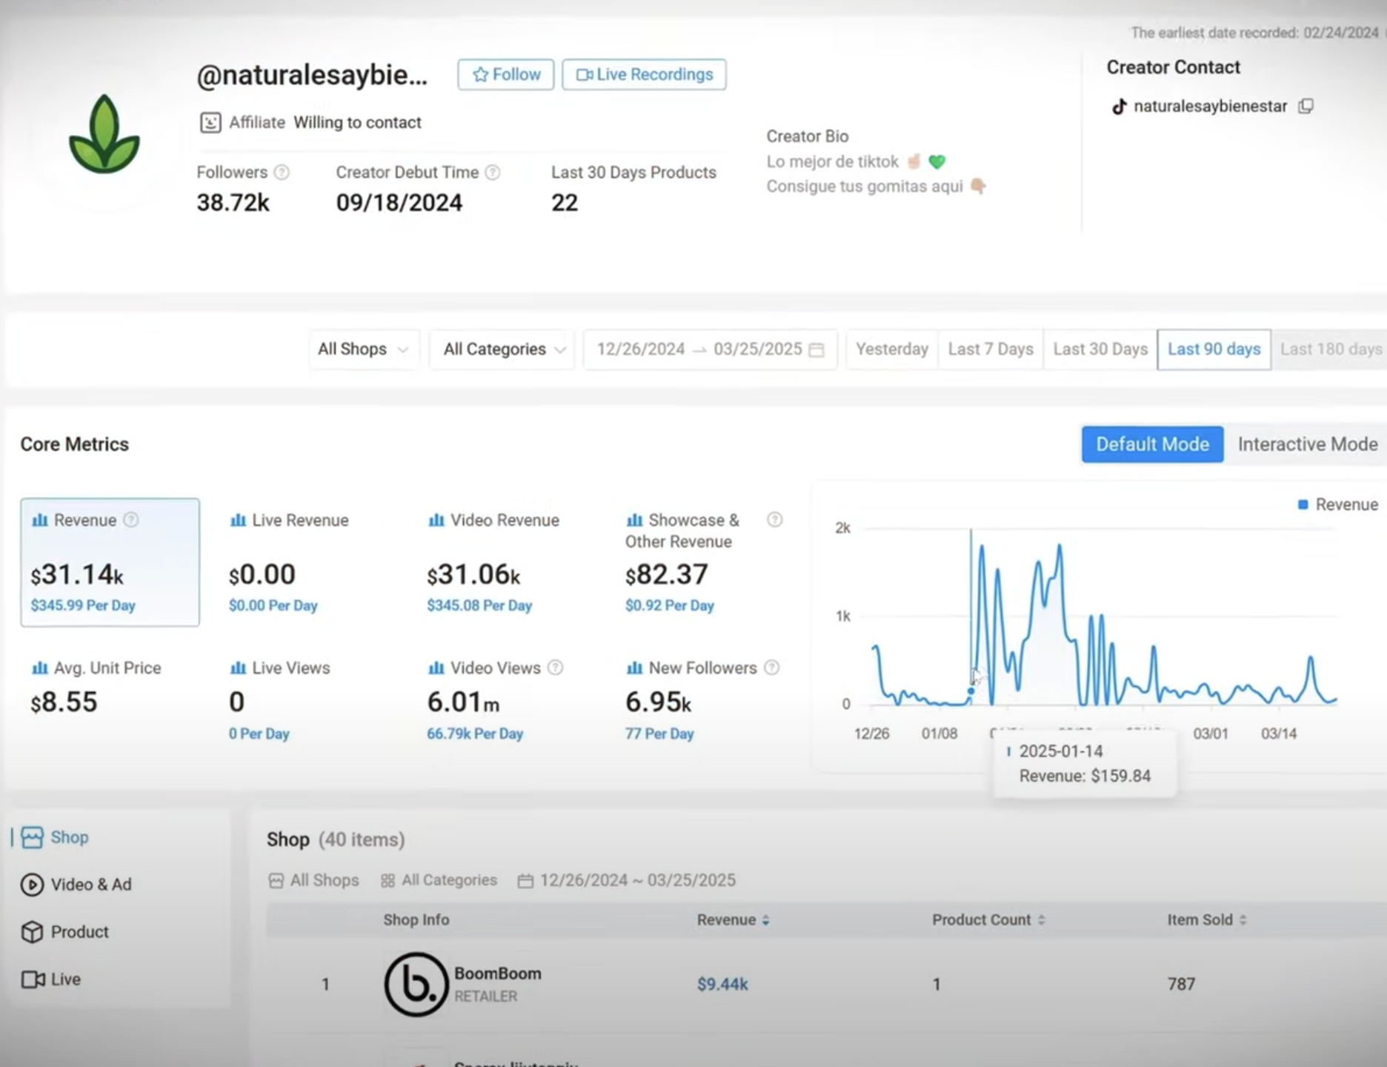Copy the naturalesaybienestar TikTok handle
The image size is (1387, 1067).
1305,107
